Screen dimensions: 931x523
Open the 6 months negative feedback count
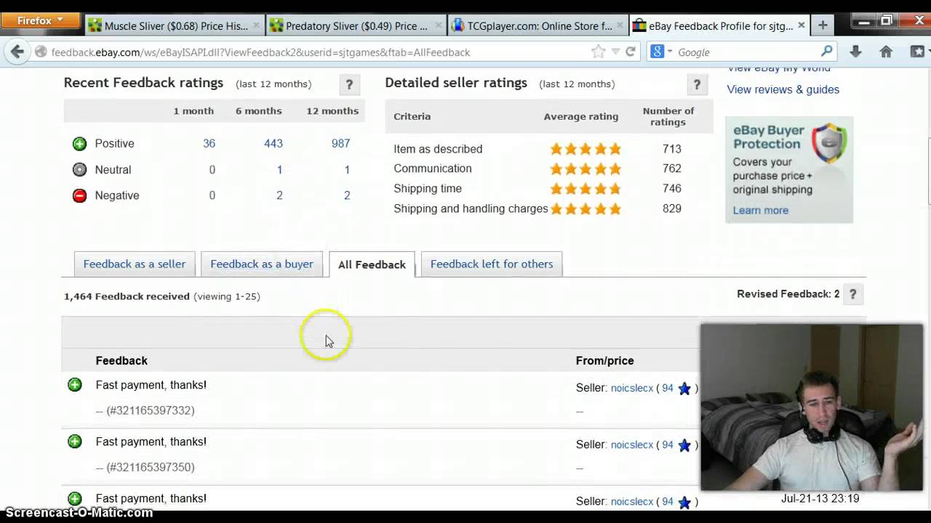point(279,195)
